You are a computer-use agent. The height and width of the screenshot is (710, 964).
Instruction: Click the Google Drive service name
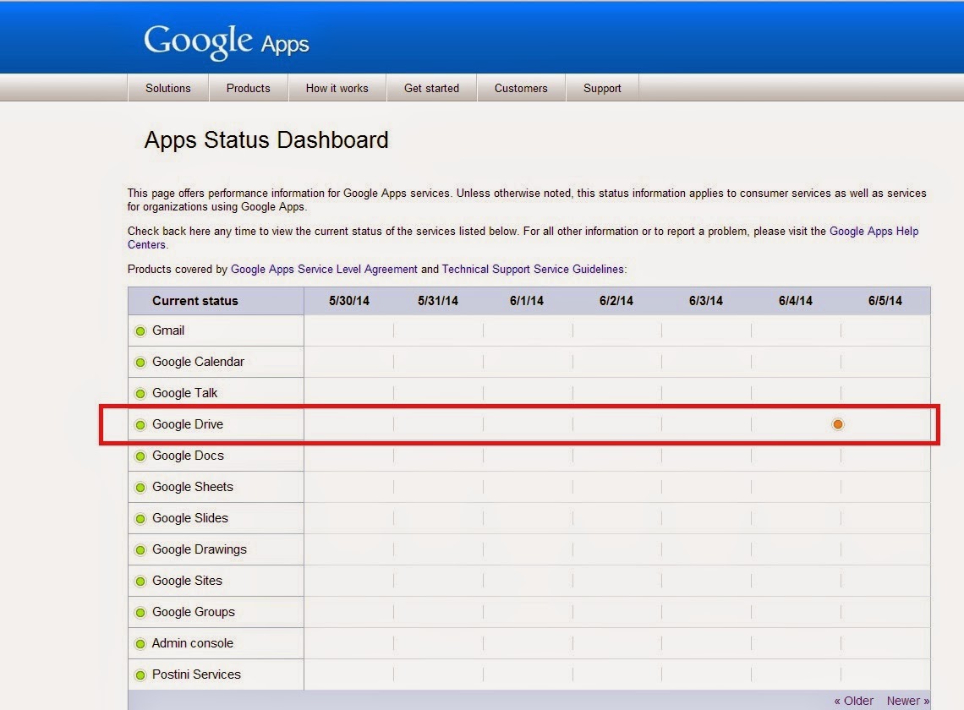pos(188,424)
